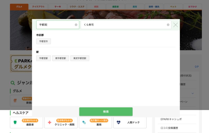Click the pill icon for 薬局

(84, 122)
